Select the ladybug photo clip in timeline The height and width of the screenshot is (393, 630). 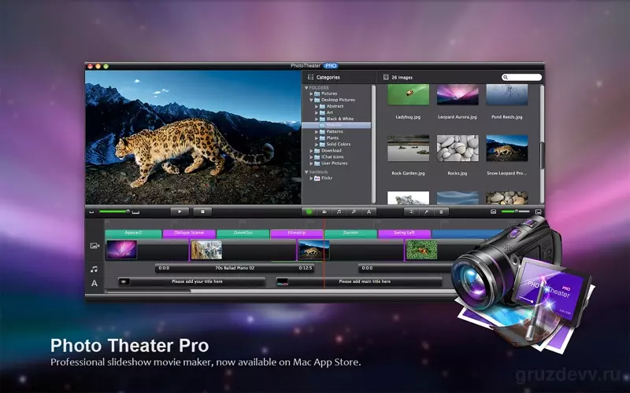421,250
